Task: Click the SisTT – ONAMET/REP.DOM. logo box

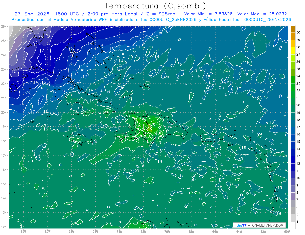Action: coord(259,225)
